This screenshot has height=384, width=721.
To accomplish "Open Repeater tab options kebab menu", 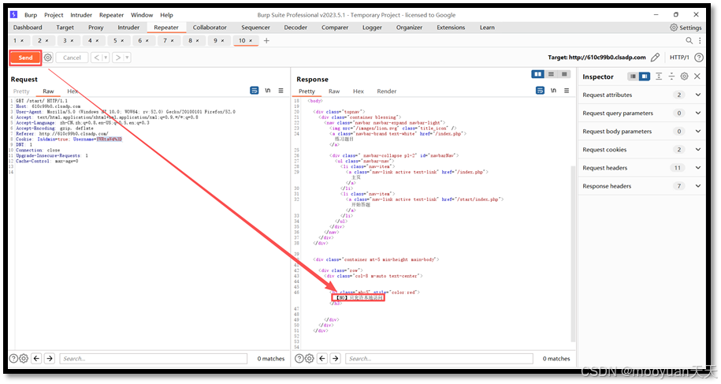I will [700, 40].
